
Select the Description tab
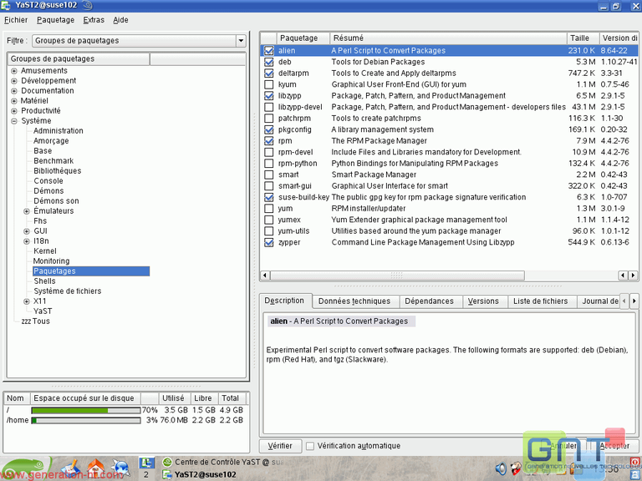pos(284,301)
